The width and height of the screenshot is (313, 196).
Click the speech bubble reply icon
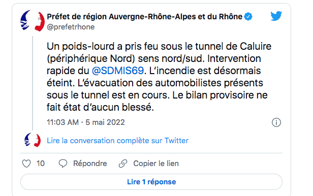tap(63, 164)
